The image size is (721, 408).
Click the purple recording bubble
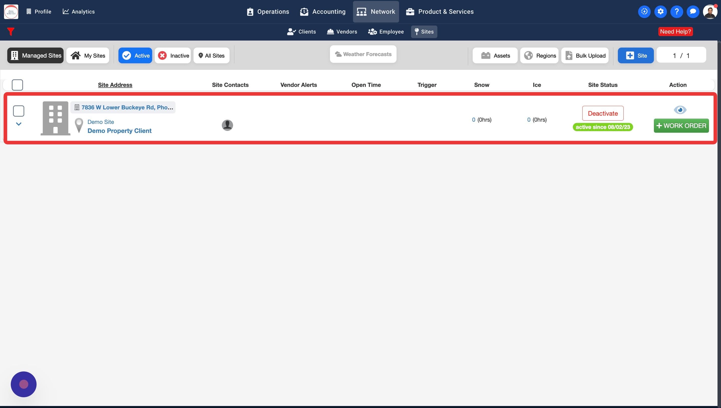(24, 384)
